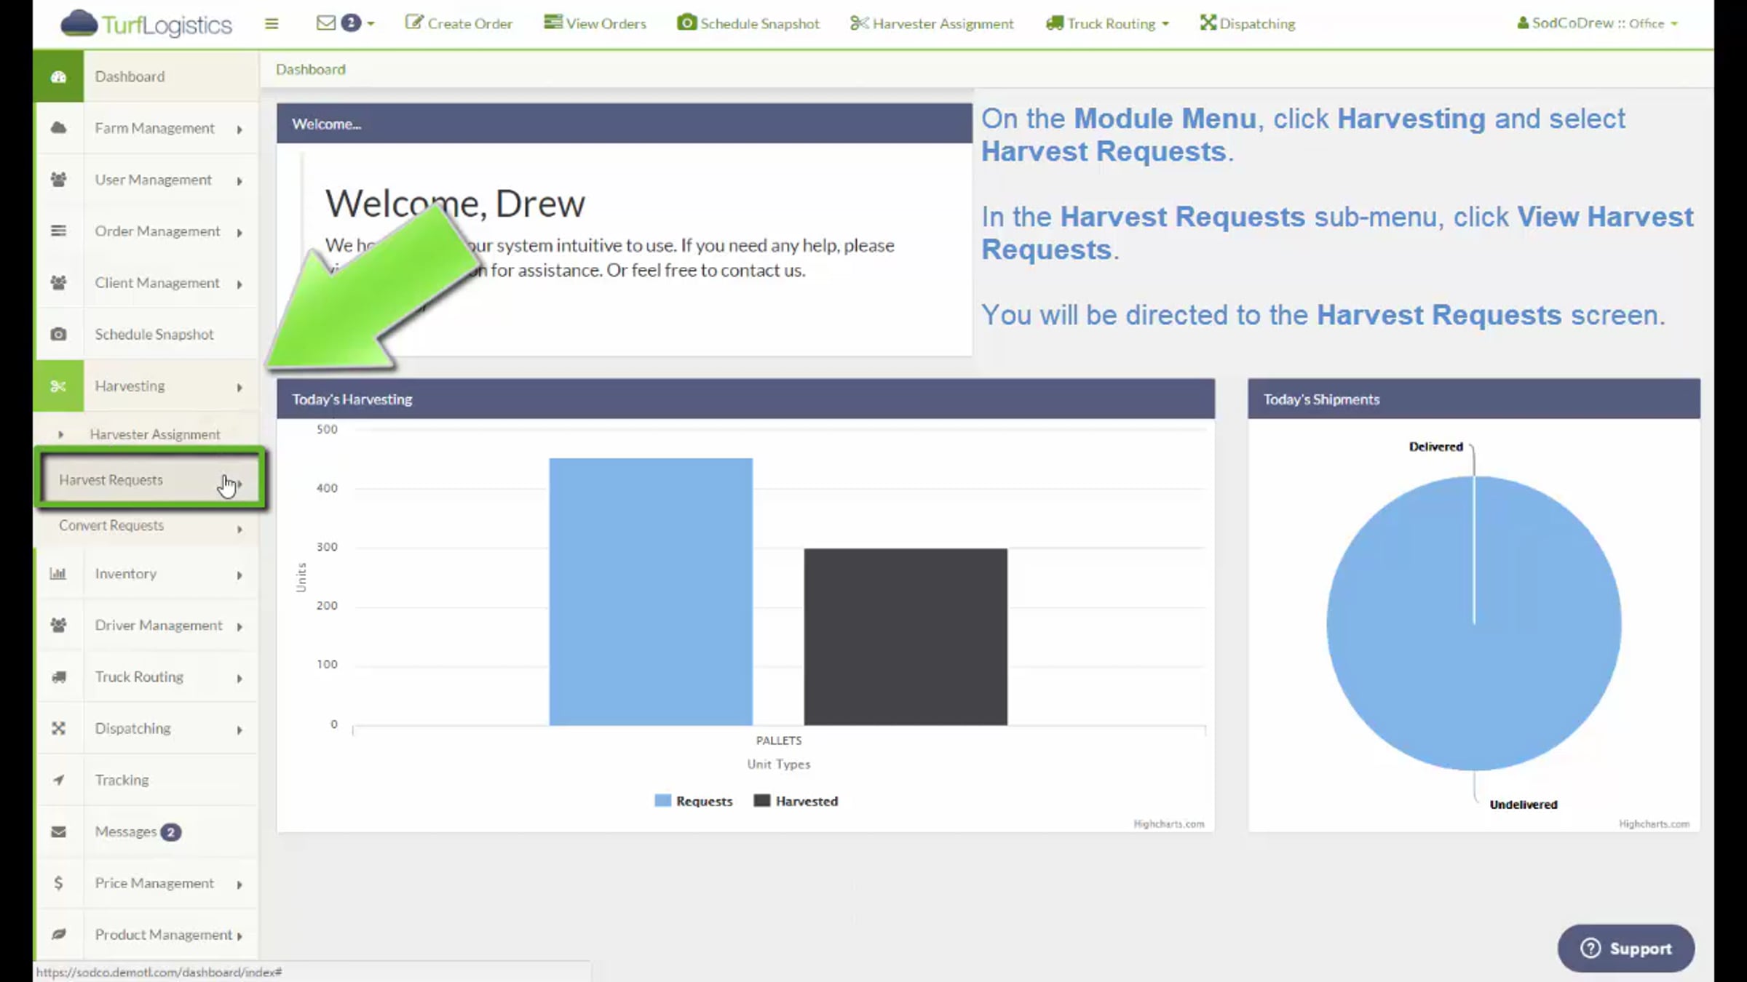Image resolution: width=1747 pixels, height=982 pixels.
Task: Expand the Inventory submenu arrow
Action: tap(239, 575)
